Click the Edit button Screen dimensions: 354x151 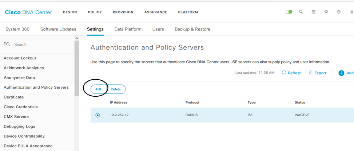[x=99, y=89]
